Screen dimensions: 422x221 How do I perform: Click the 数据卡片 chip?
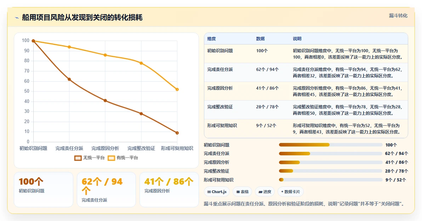pyautogui.click(x=290, y=192)
